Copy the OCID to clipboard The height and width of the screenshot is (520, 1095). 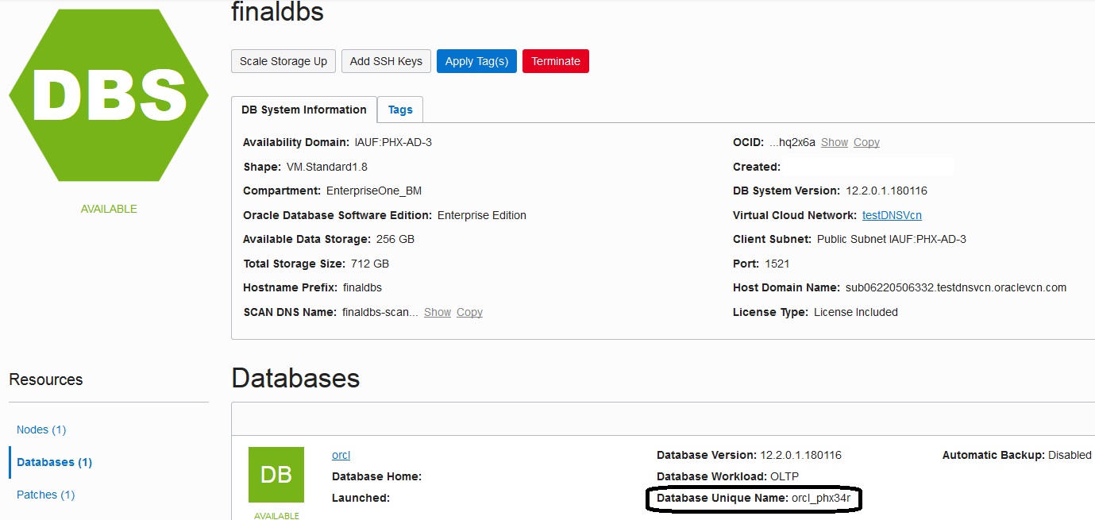point(866,142)
